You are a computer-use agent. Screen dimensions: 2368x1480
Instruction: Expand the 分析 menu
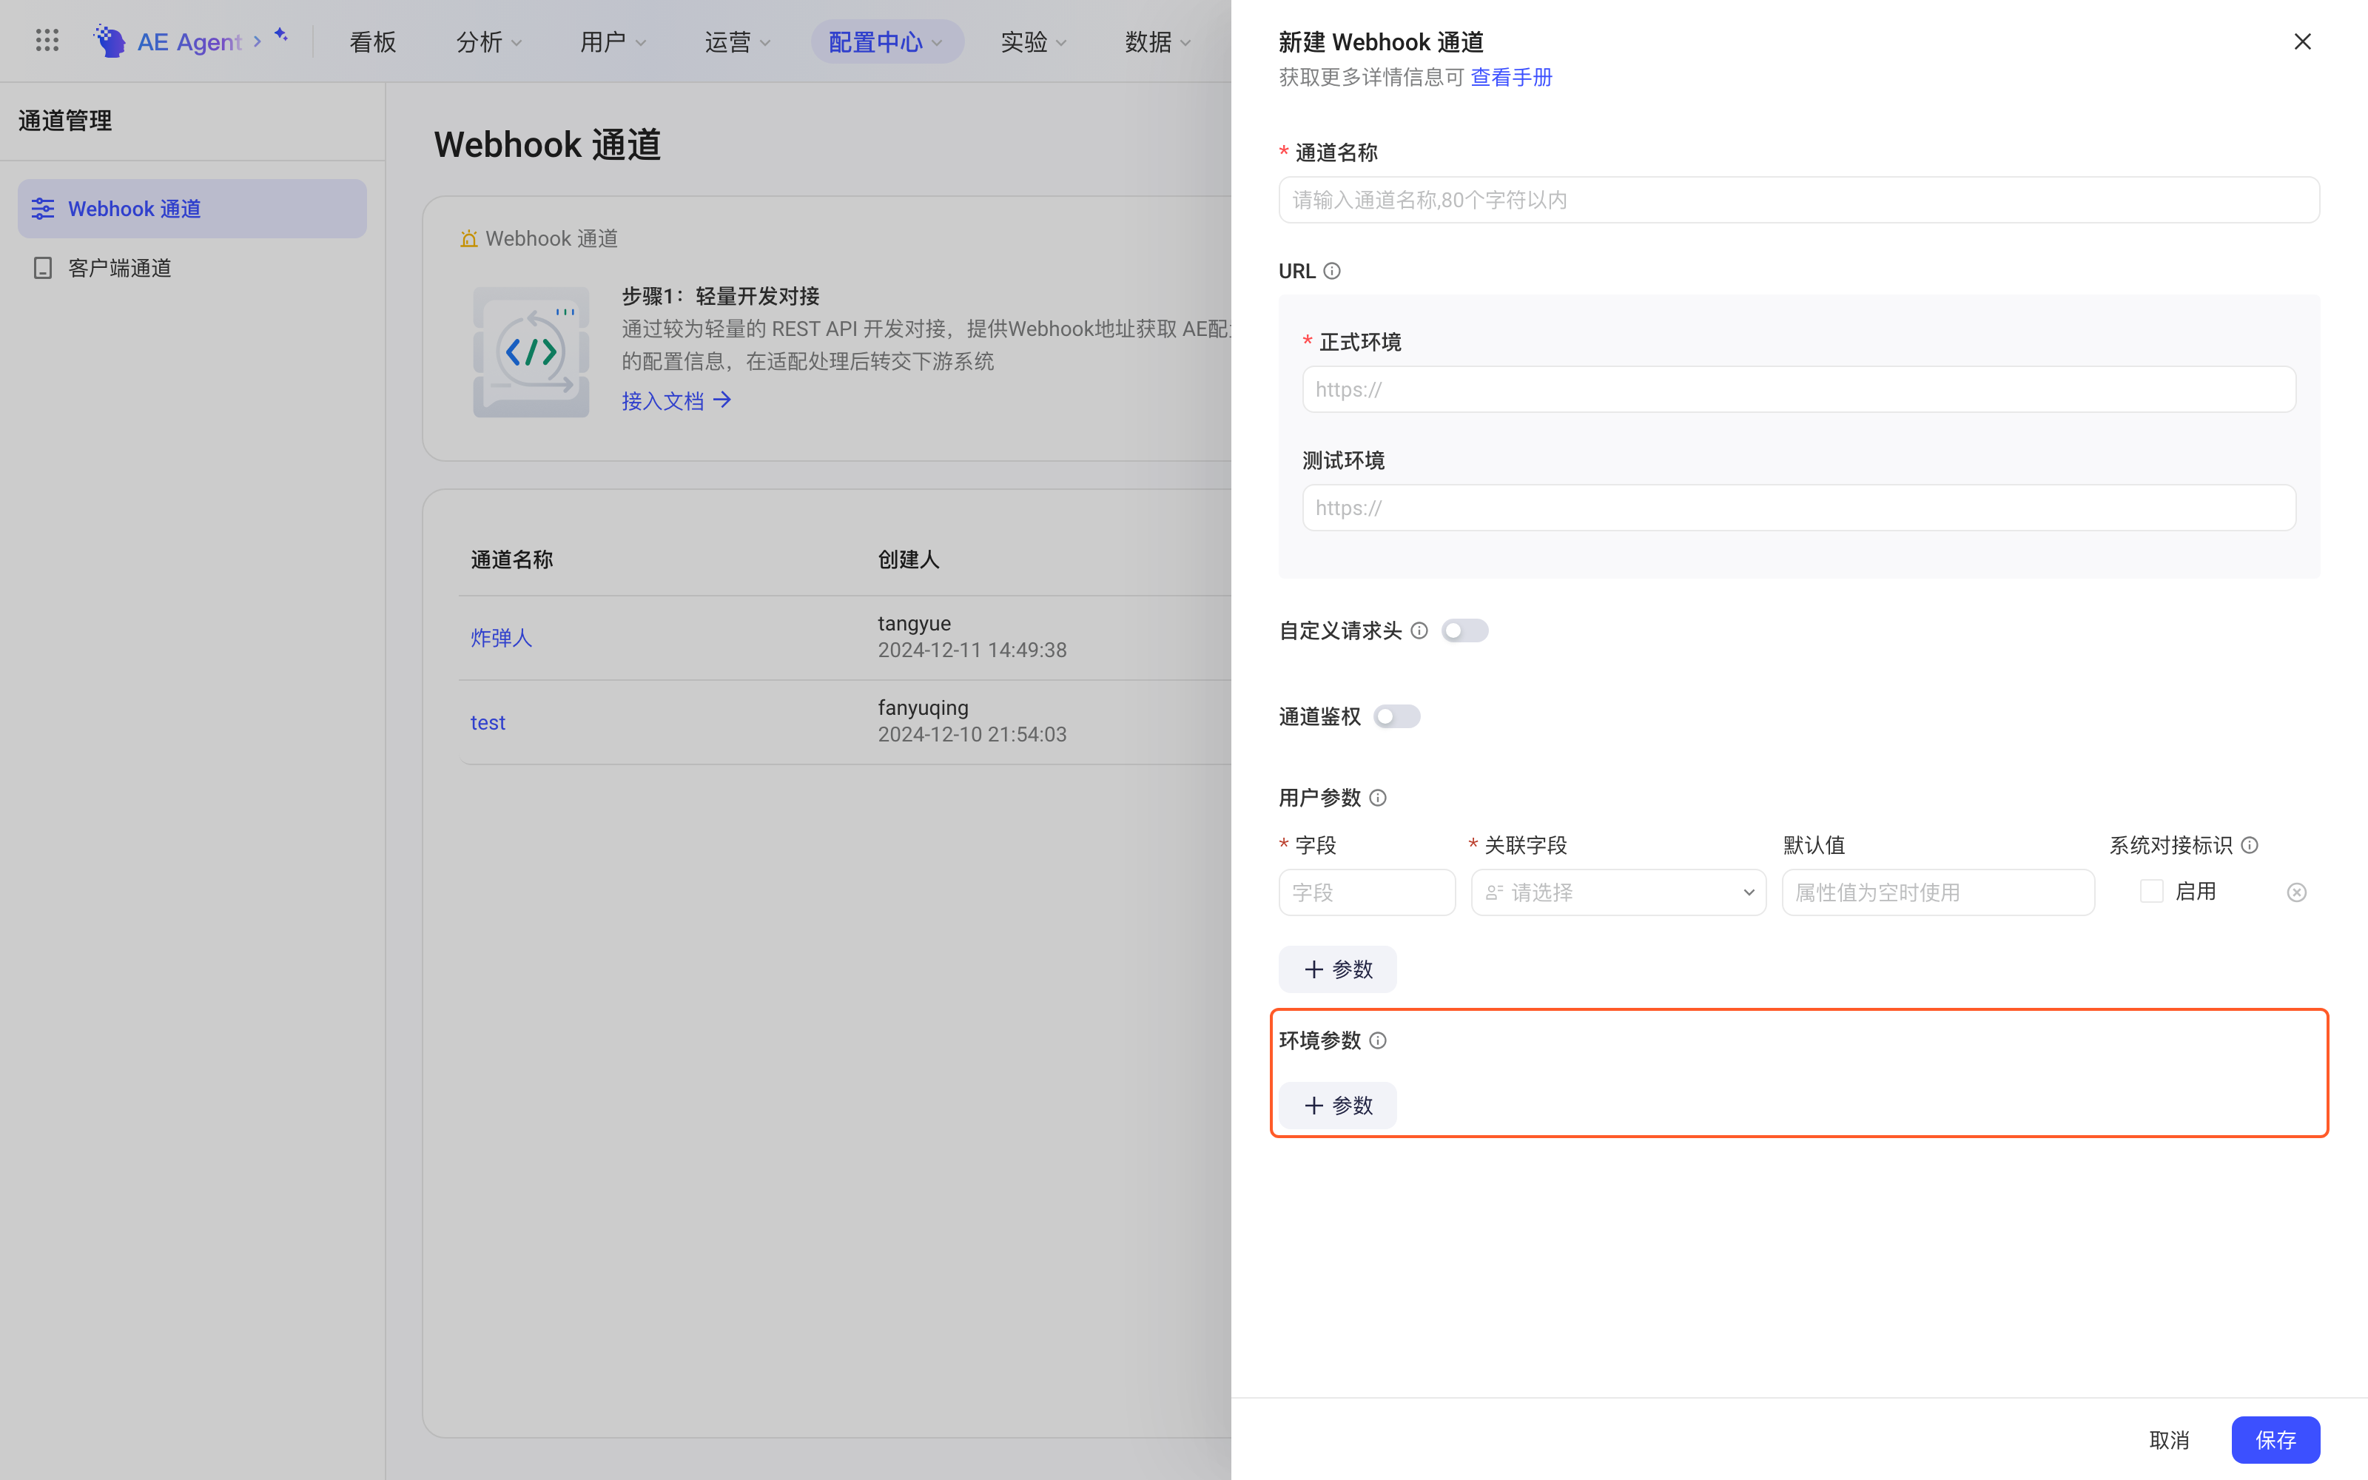pos(489,42)
